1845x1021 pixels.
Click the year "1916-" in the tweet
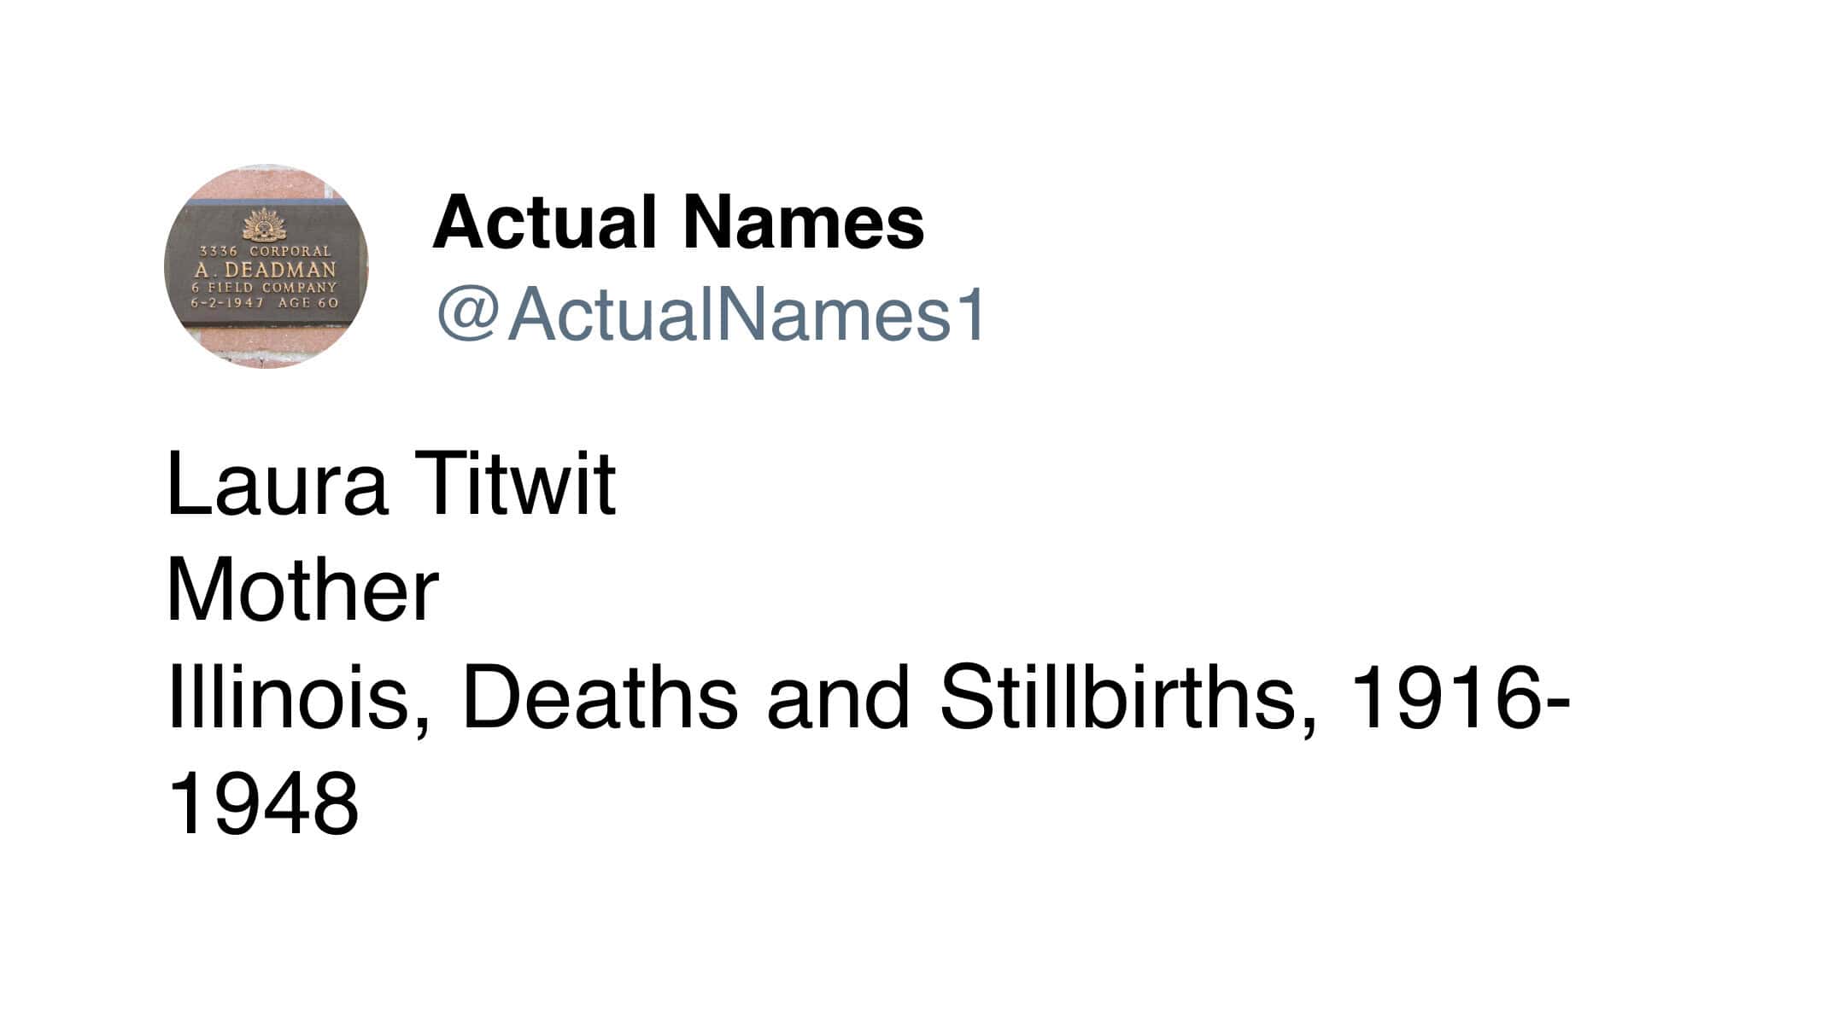click(1461, 697)
